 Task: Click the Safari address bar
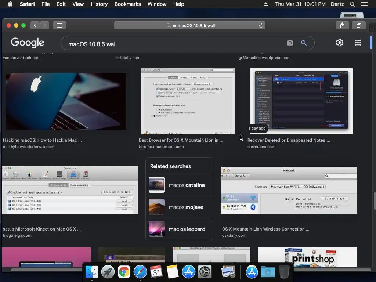190,25
